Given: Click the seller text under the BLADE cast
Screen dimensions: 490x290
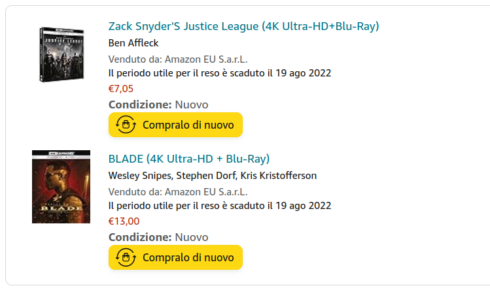Looking at the screenshot, I should pyautogui.click(x=178, y=191).
